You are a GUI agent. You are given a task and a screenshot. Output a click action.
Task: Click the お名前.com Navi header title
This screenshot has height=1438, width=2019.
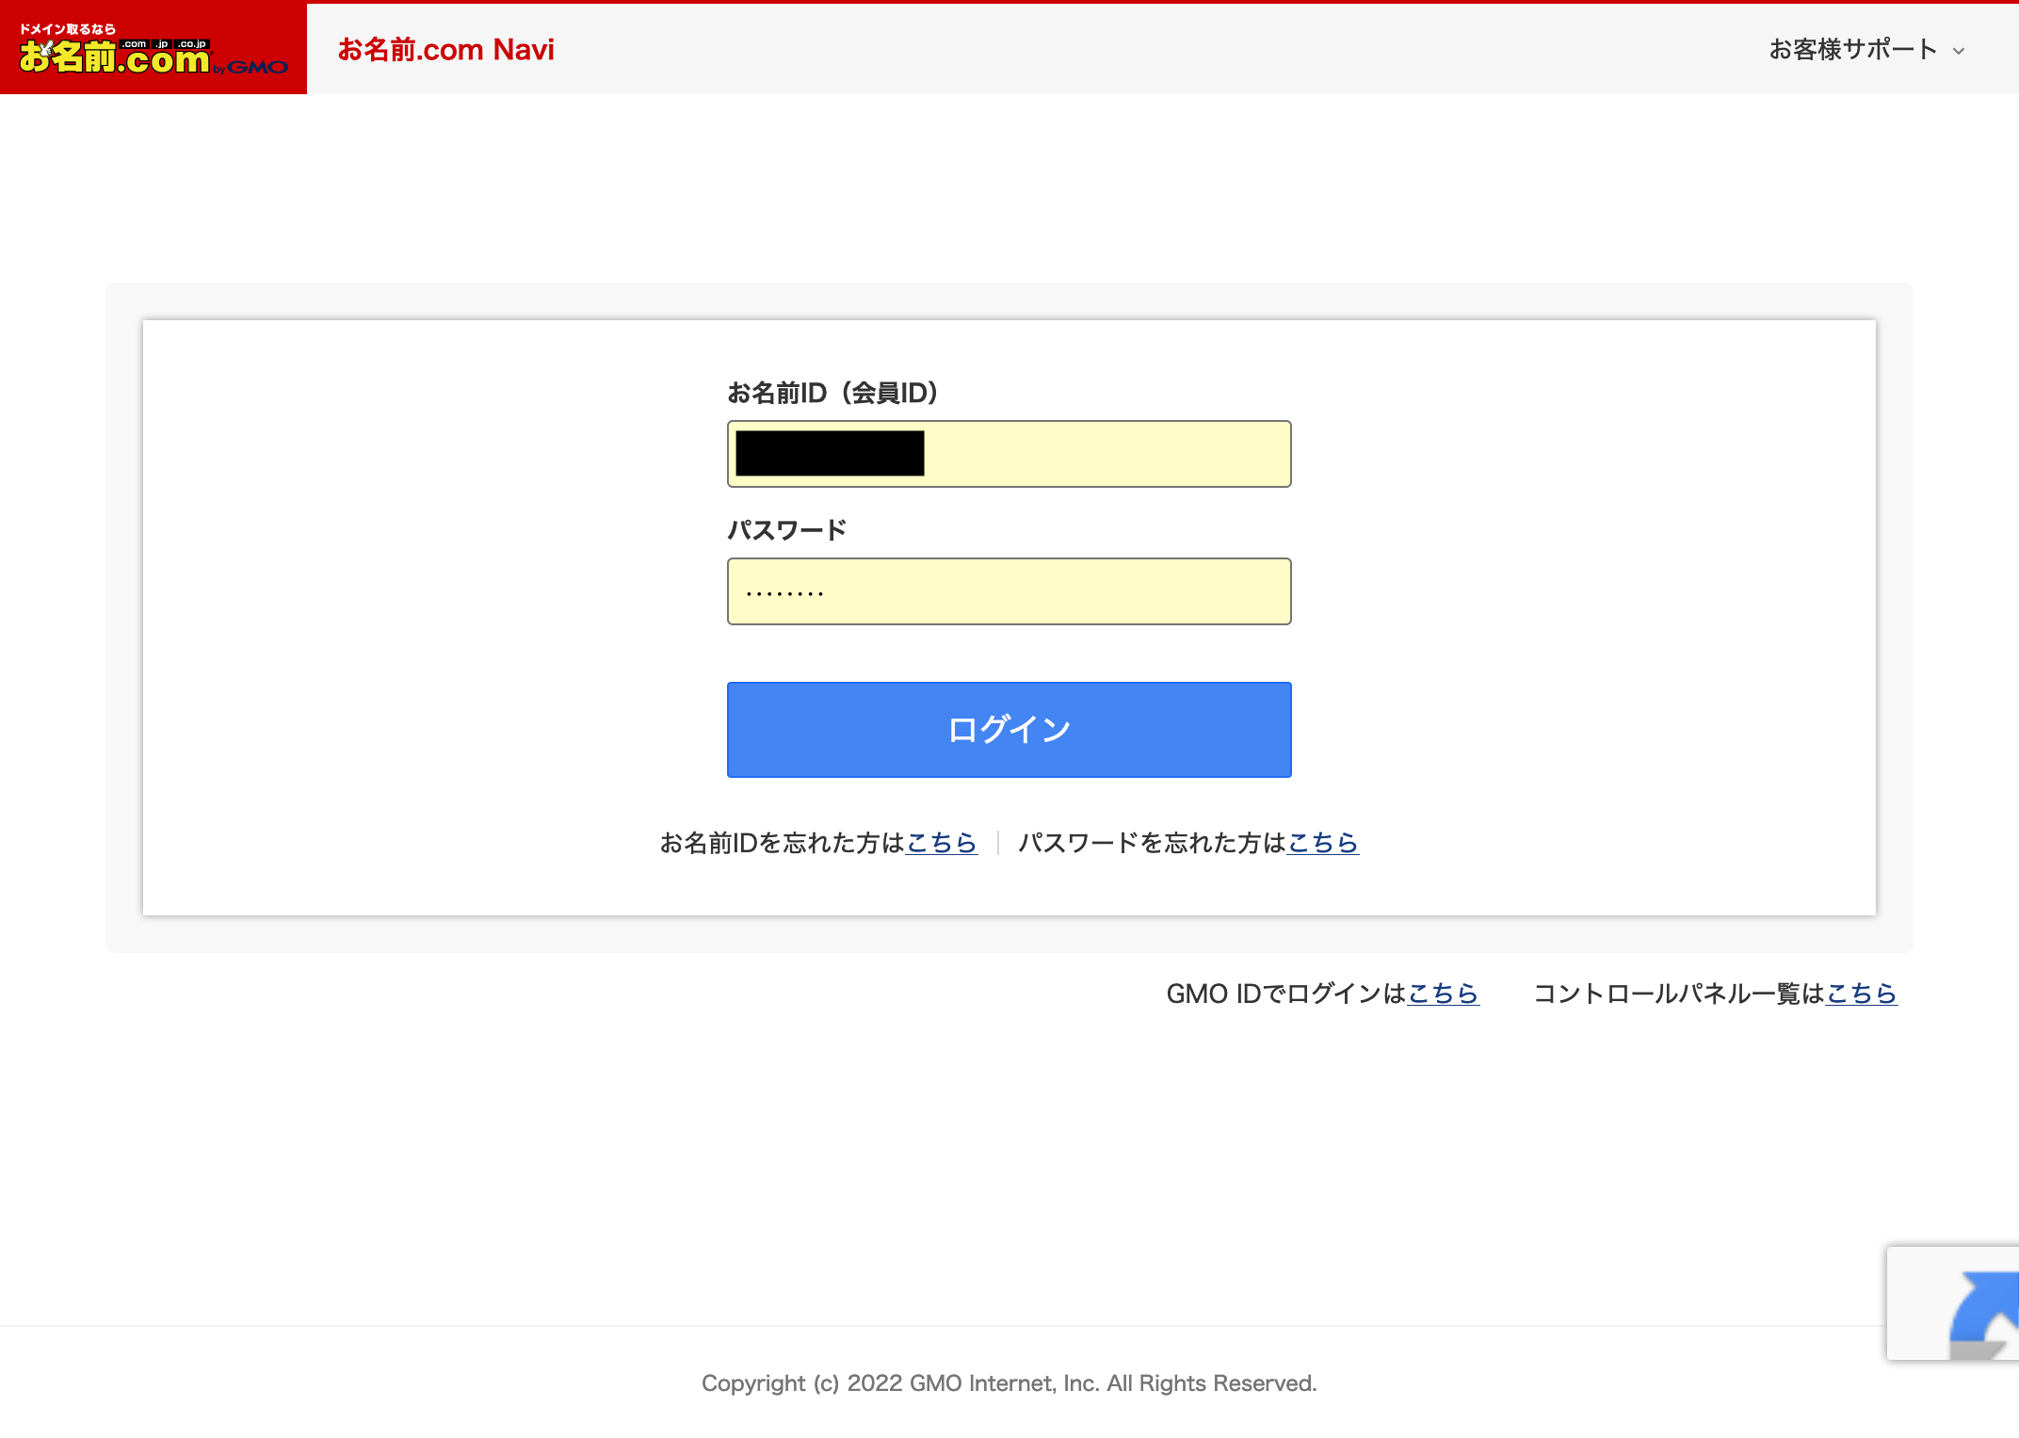click(x=445, y=49)
